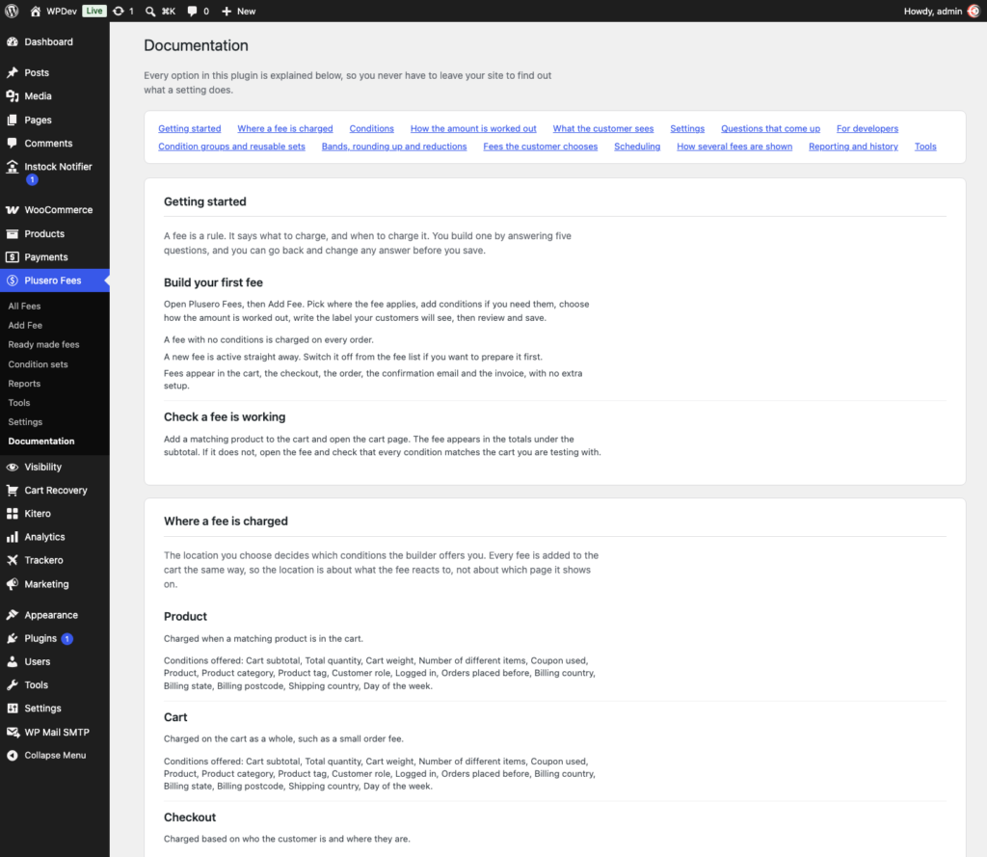This screenshot has width=987, height=857.
Task: Open For developers link
Action: (x=867, y=128)
